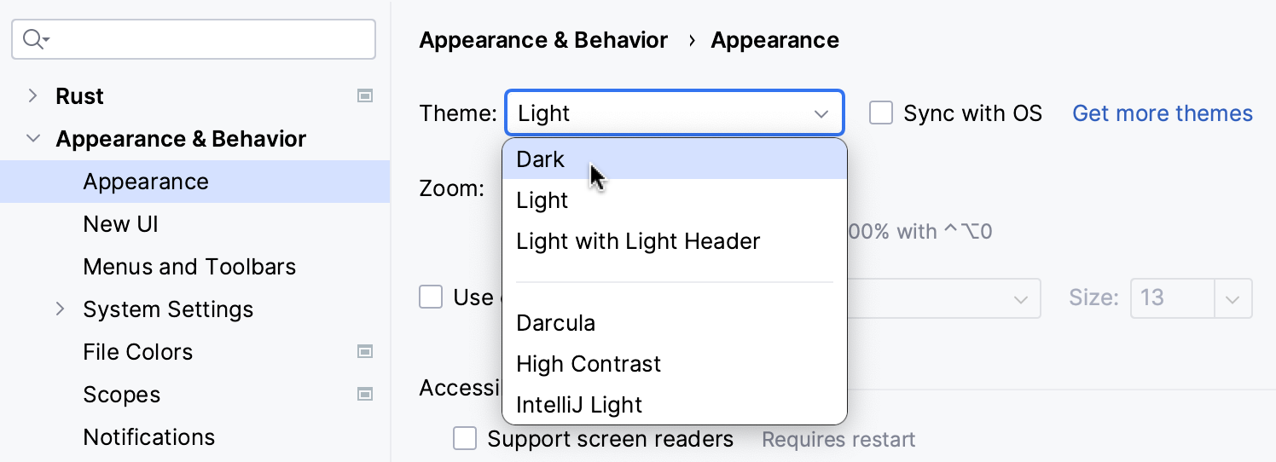The width and height of the screenshot is (1276, 462).
Task: Open the font Size dropdown arrow
Action: tap(1232, 298)
